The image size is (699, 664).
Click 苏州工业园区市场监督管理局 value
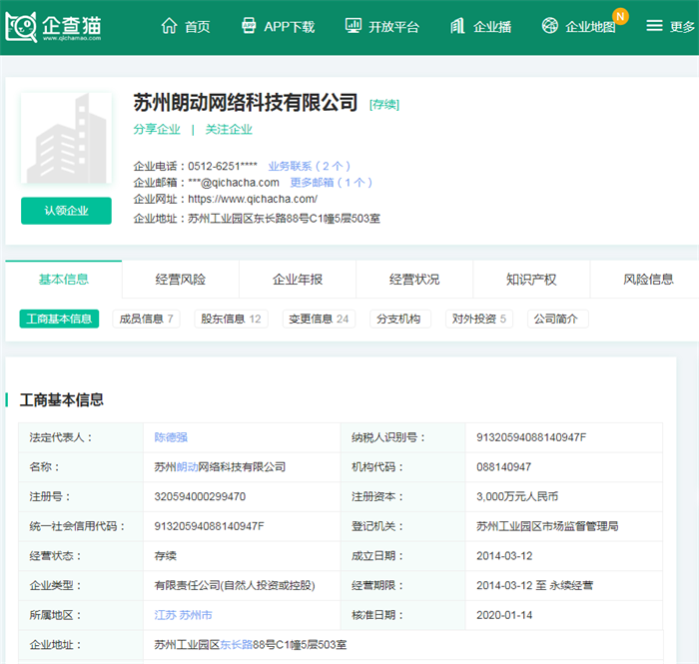pos(547,526)
